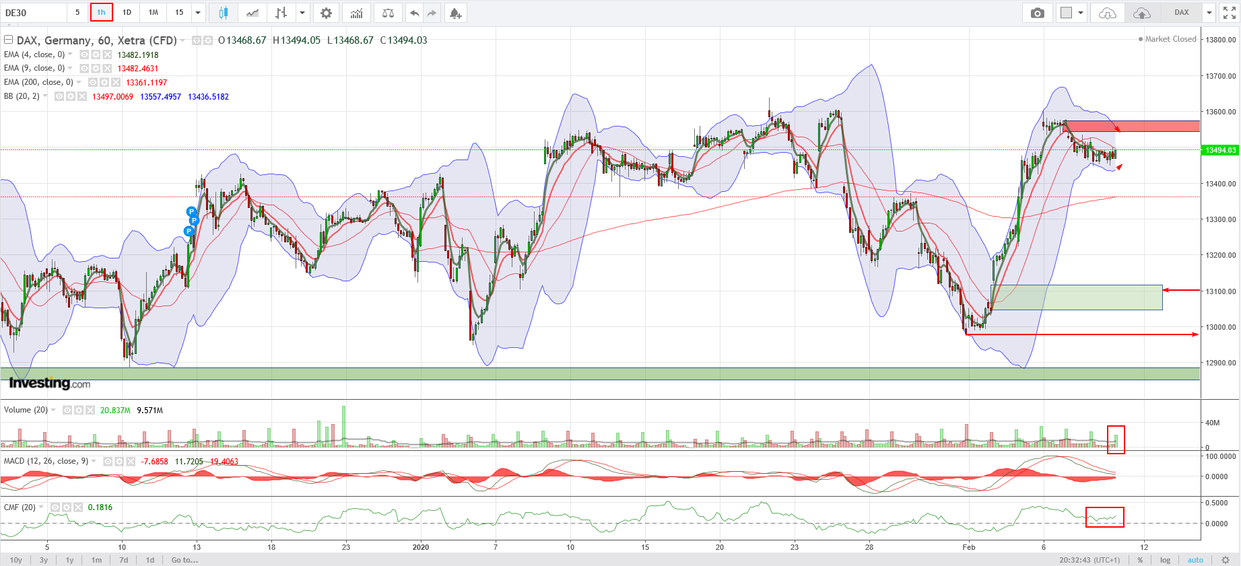Viewport: 1241px width, 566px height.
Task: Select the 1M interval
Action: pos(154,13)
